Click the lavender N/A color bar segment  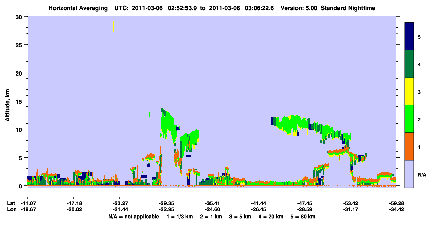(x=409, y=174)
